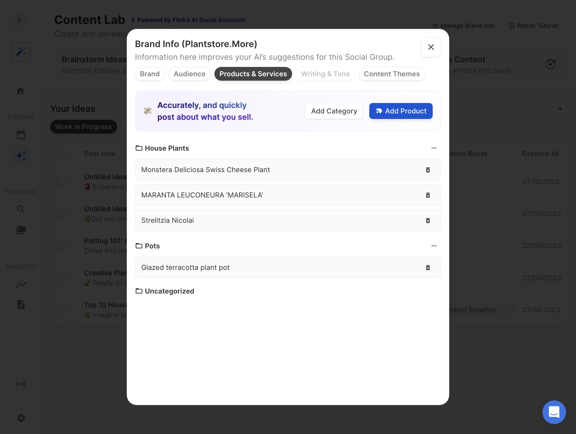576x434 pixels.
Task: Select the Products & Services tab
Action: pyautogui.click(x=253, y=74)
